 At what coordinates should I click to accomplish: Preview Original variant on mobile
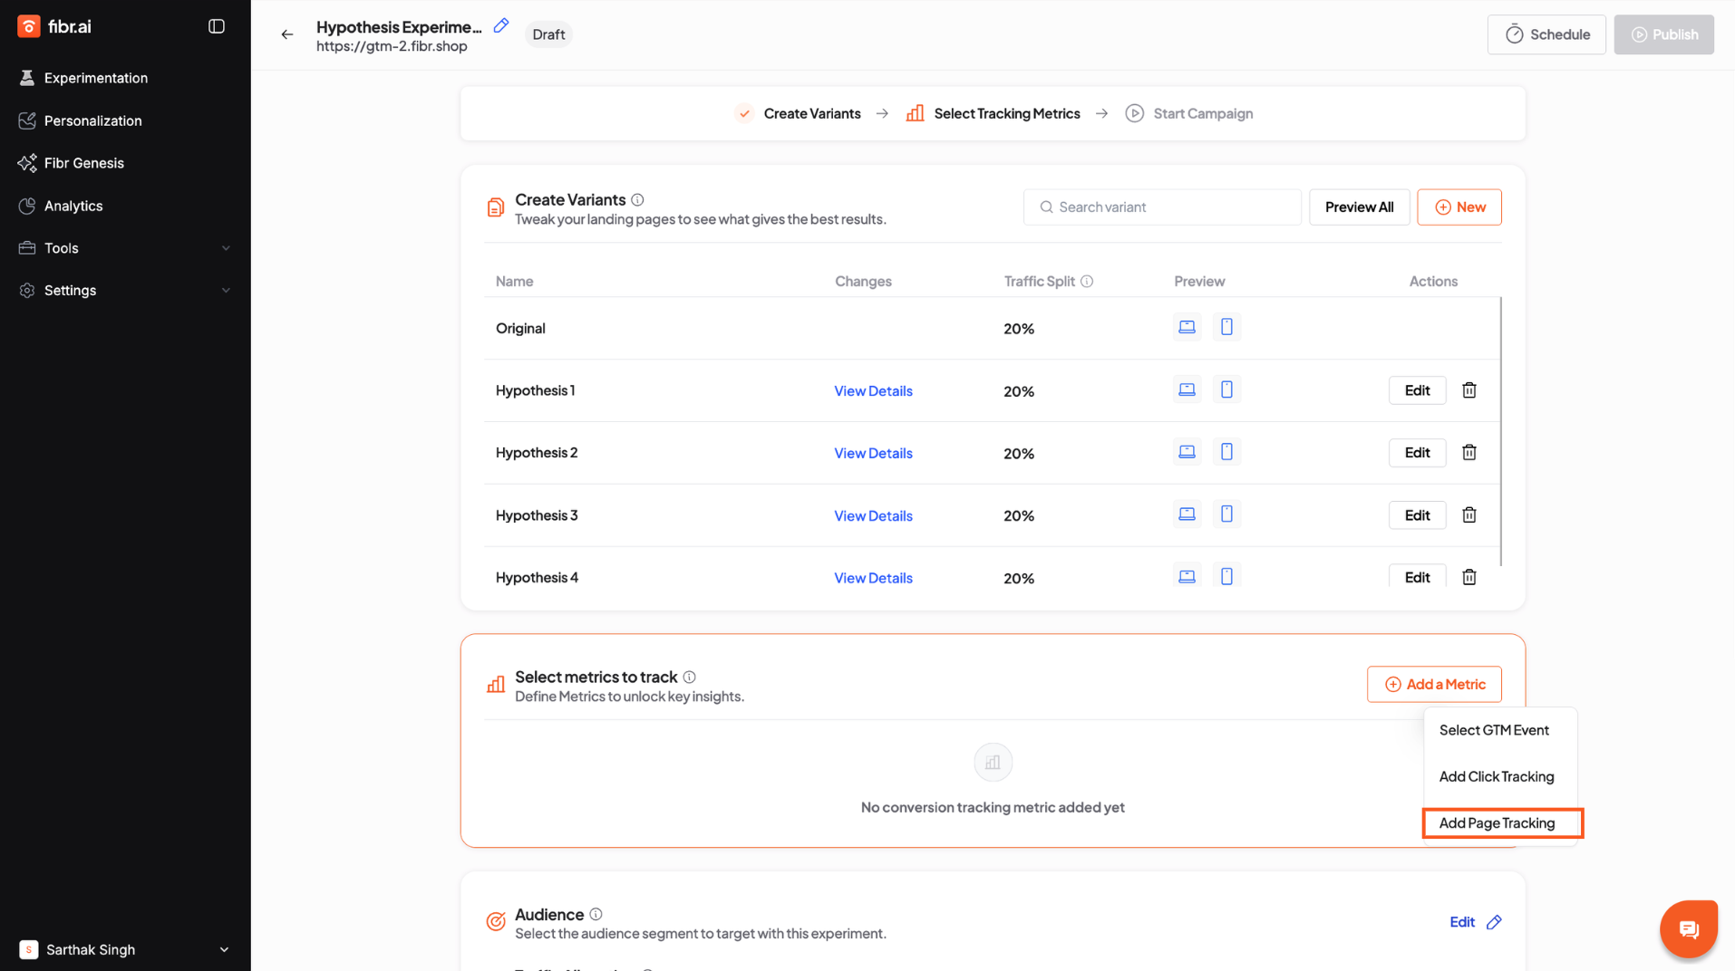1226,327
